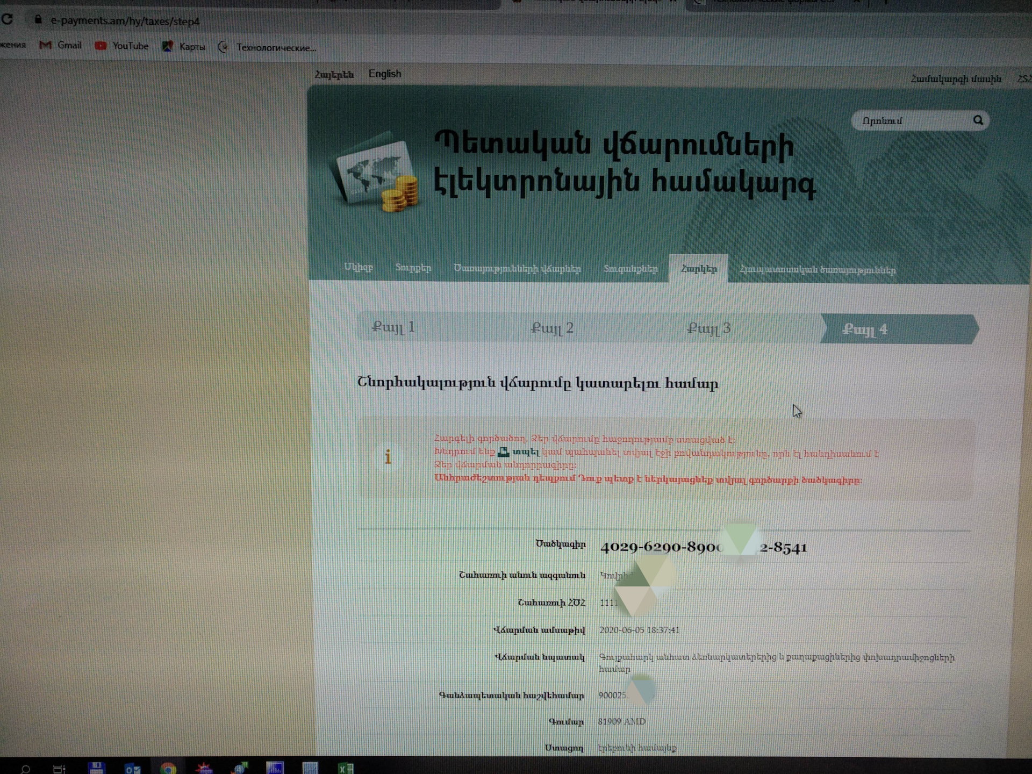Open the Տուրքեր tab
This screenshot has height=774, width=1032.
(413, 267)
